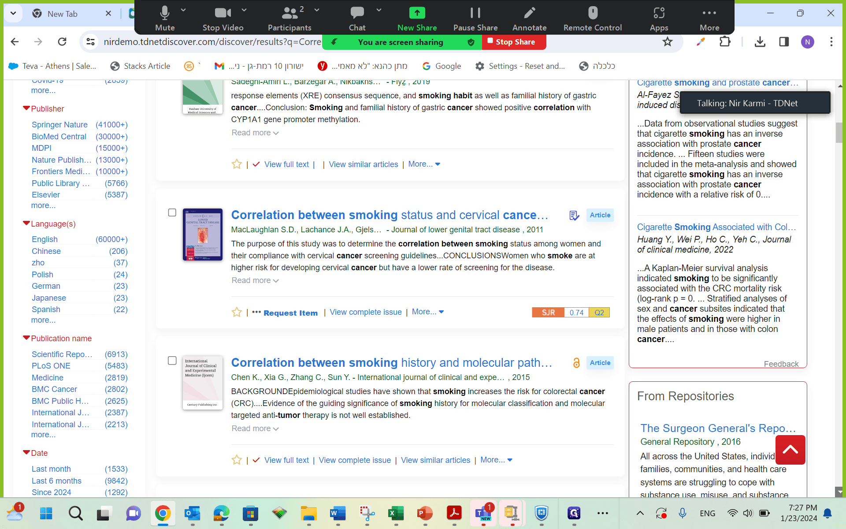Click Request Item link
This screenshot has width=846, height=529.
(x=290, y=313)
